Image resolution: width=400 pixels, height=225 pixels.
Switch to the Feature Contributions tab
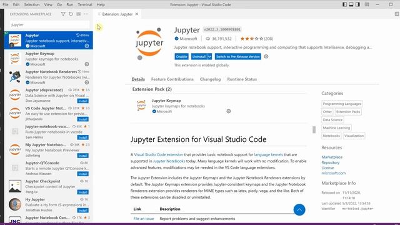[172, 79]
